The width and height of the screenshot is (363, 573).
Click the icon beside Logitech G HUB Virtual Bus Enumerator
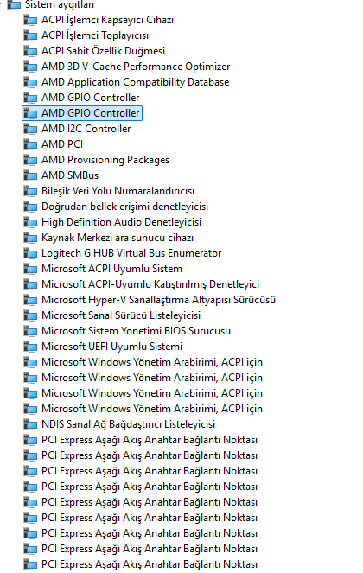pos(30,253)
